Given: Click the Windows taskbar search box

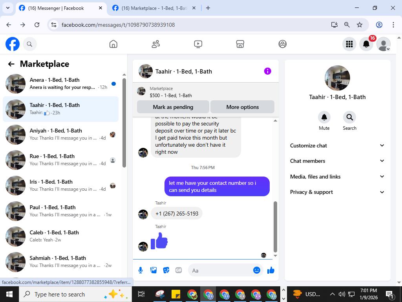Looking at the screenshot, I should click(75, 294).
